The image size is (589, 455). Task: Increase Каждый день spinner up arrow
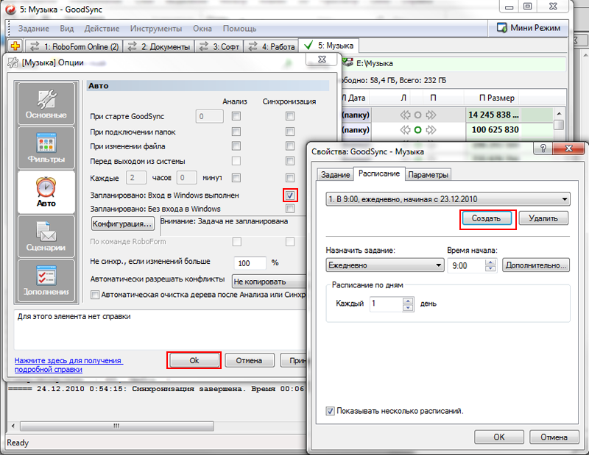click(408, 301)
